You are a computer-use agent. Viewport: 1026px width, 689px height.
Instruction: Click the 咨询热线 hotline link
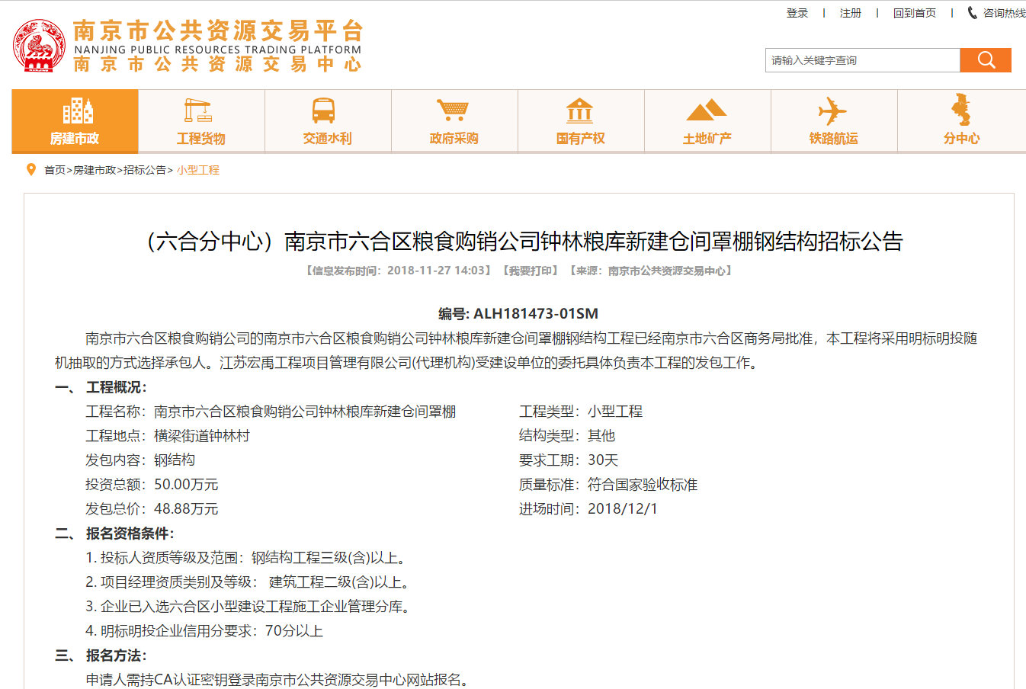click(x=1004, y=13)
